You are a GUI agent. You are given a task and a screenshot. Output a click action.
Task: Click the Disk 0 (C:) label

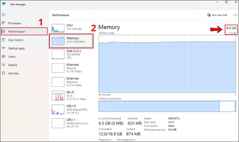point(74,51)
